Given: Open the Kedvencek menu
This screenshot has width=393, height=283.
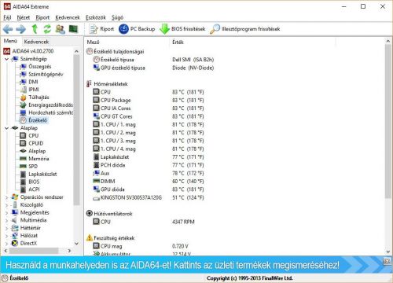Looking at the screenshot, I should (x=68, y=17).
